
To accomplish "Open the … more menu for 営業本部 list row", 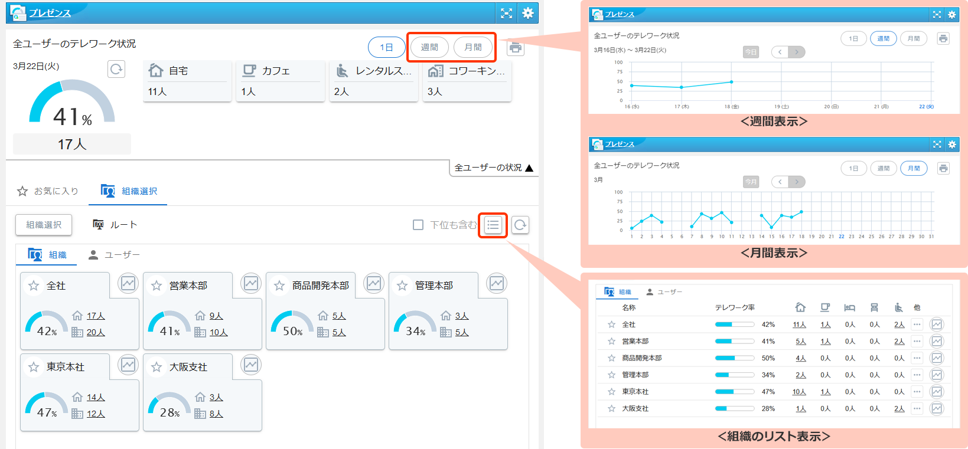I will tap(917, 341).
